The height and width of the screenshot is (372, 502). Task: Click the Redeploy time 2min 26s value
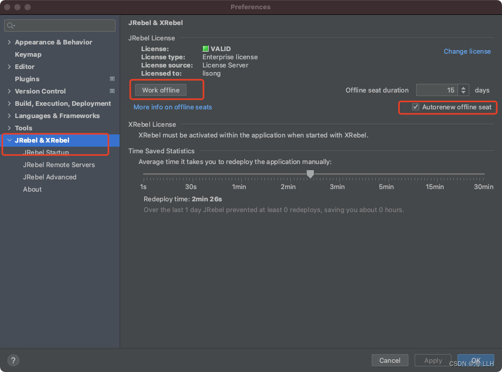pyautogui.click(x=207, y=199)
